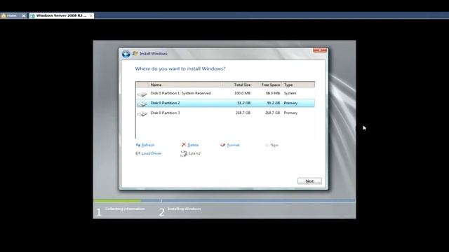Click the Install Windows title text
The image size is (449, 252).
pyautogui.click(x=154, y=54)
